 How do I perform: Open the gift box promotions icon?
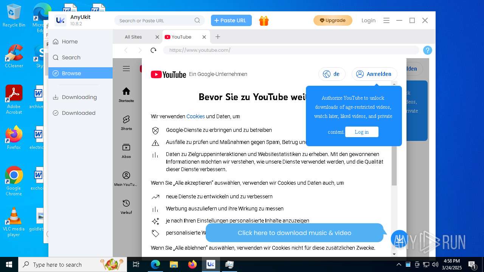[264, 21]
